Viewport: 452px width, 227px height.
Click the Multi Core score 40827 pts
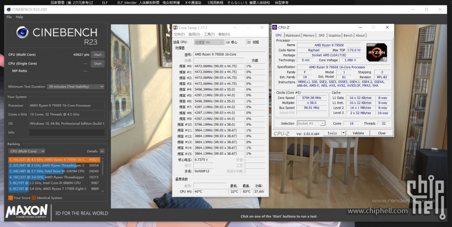(x=81, y=55)
